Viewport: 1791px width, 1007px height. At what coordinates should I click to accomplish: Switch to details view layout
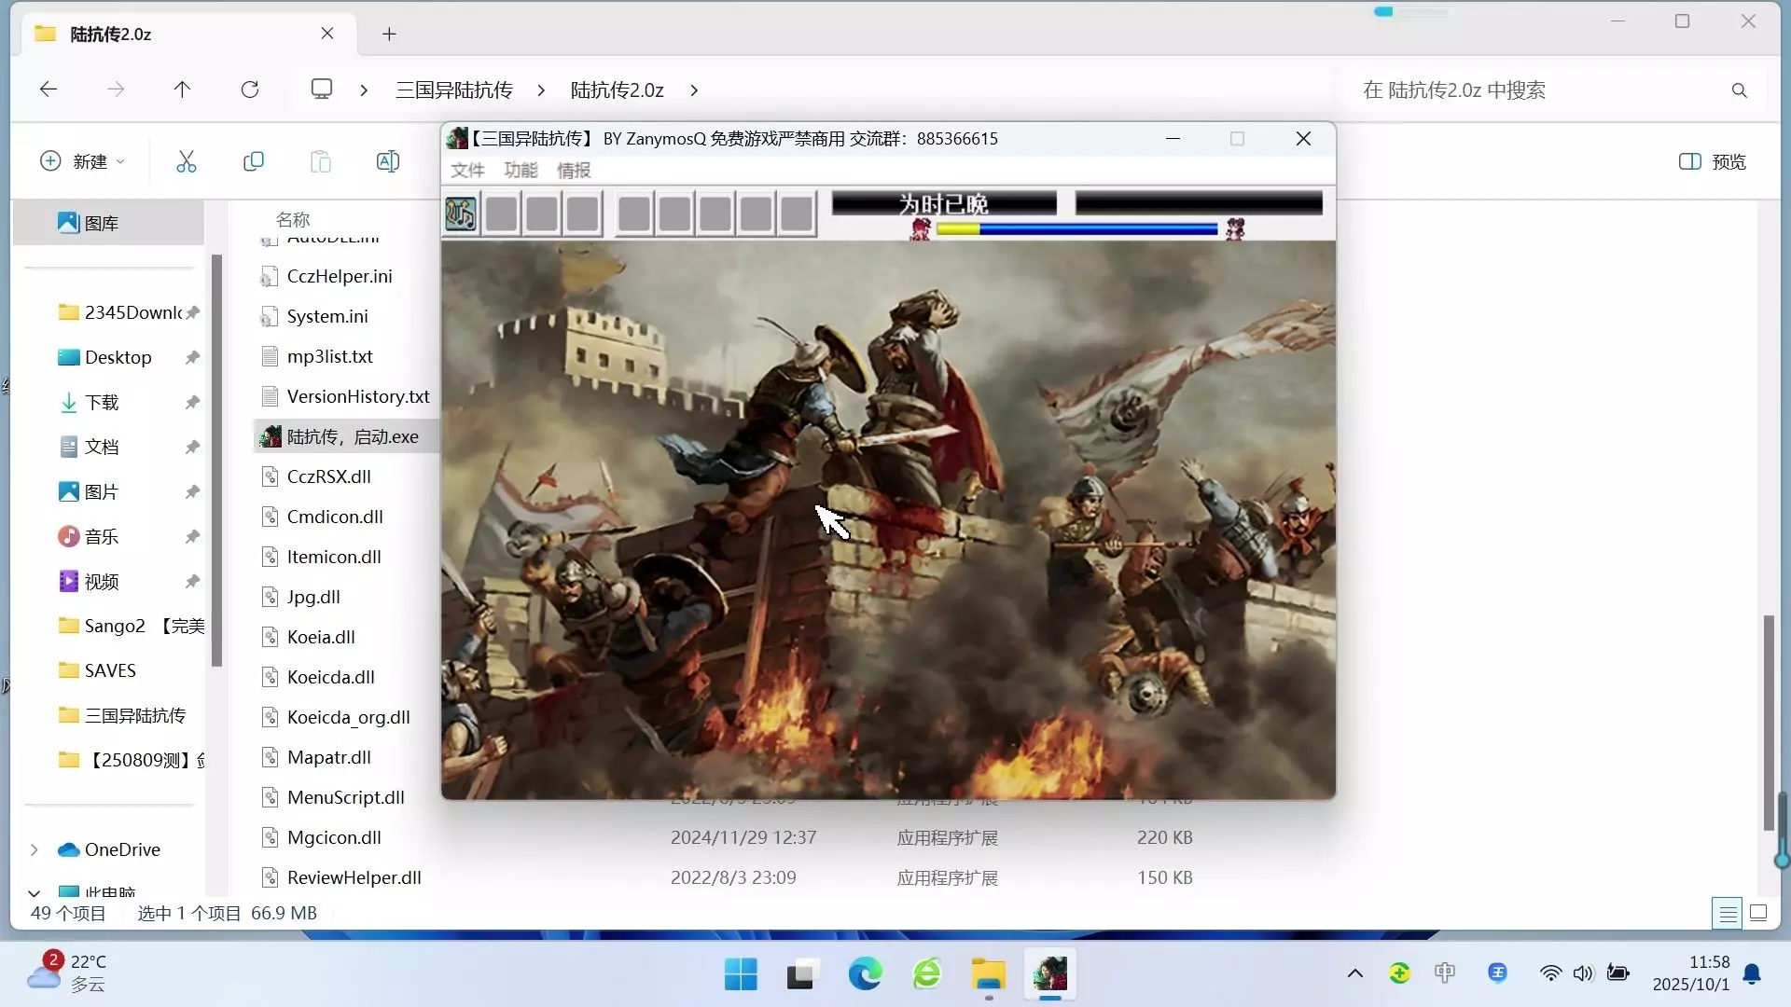click(1728, 913)
